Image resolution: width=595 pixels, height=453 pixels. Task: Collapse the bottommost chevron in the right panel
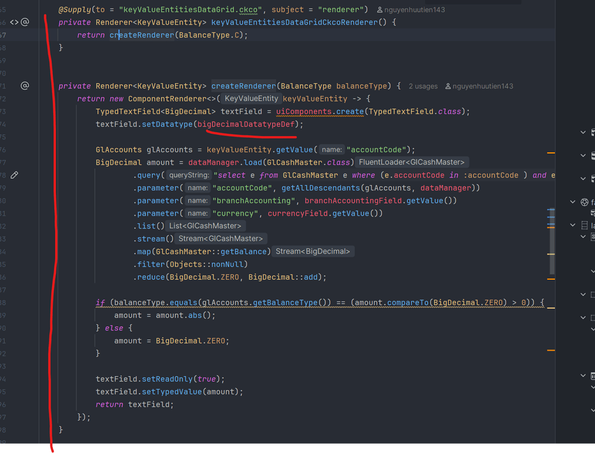pos(592,409)
